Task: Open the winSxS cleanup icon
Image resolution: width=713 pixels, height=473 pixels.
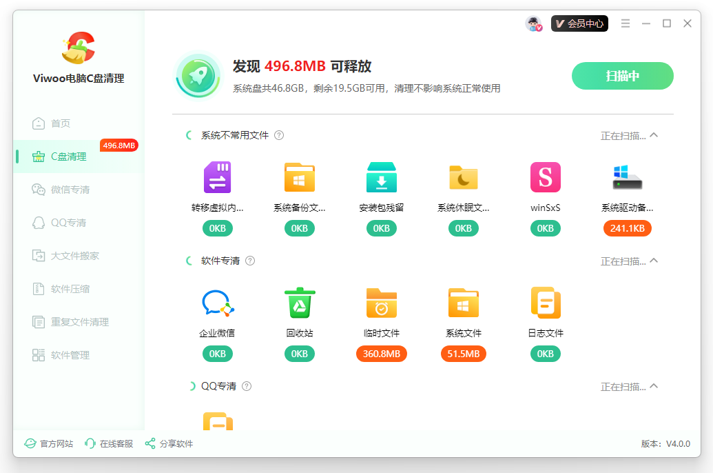Action: coord(545,177)
